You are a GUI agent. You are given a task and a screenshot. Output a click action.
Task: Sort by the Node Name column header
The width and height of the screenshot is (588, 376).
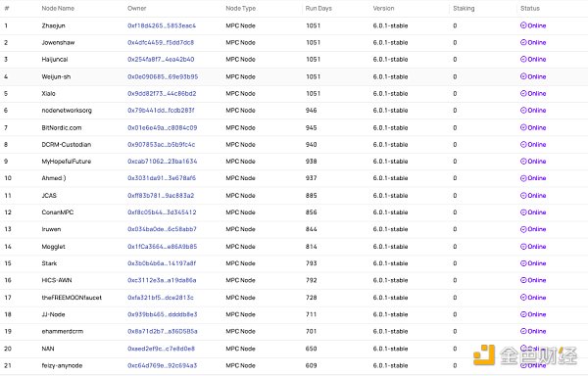tap(58, 8)
